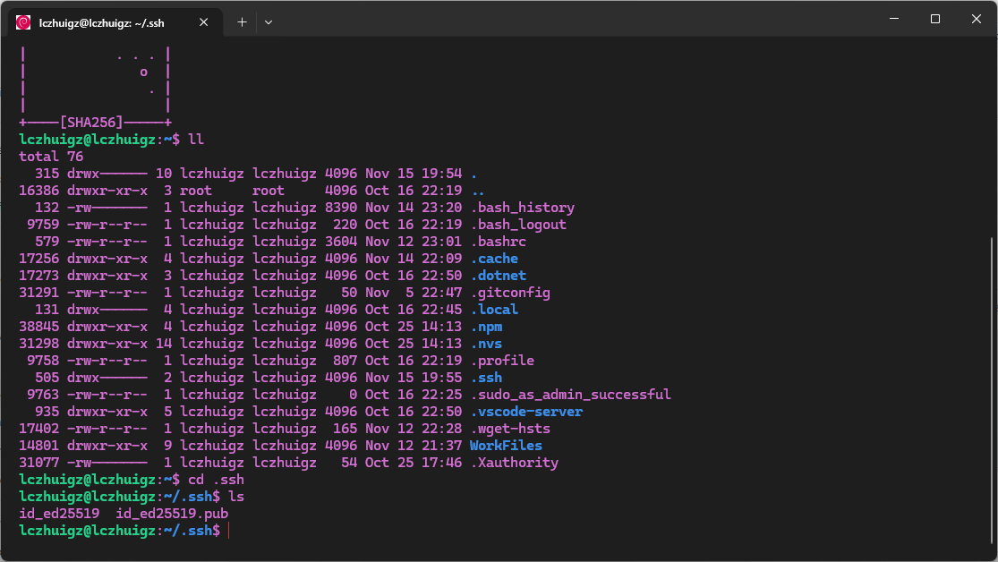Click the .gitconfig file name

[509, 293]
